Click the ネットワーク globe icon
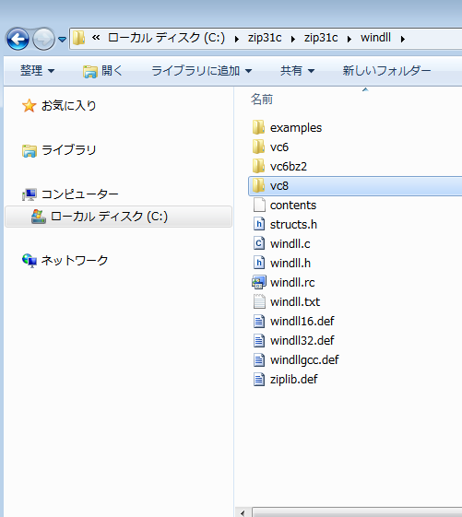Viewport: 462px width, 517px height. coord(30,261)
